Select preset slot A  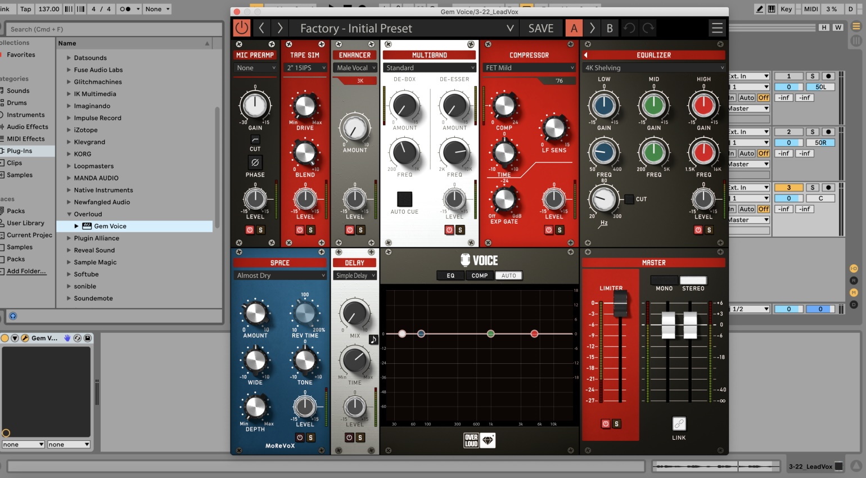(574, 28)
